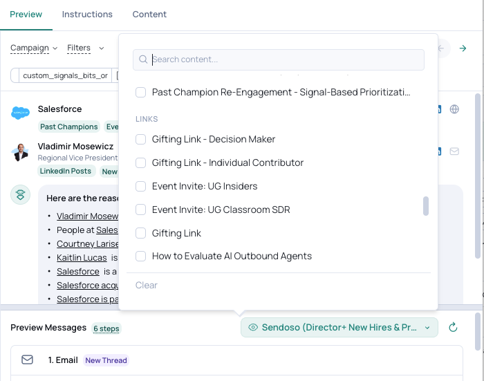Open the Vladimir Mosewicz reason link
The width and height of the screenshot is (484, 381).
(x=87, y=216)
